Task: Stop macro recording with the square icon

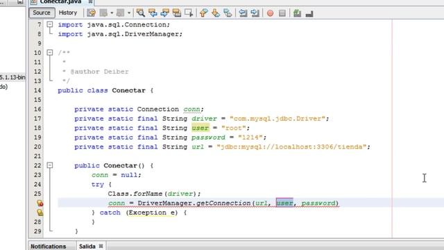Action: tap(282, 13)
